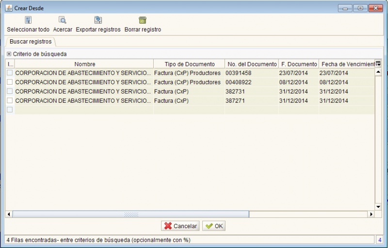Image resolution: width=388 pixels, height=248 pixels.
Task: Expand the Criterio de búsqueda section
Action: coord(9,54)
